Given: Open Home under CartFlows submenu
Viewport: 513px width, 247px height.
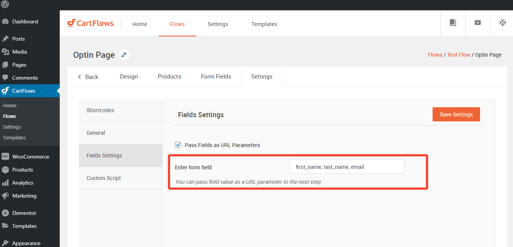Looking at the screenshot, I should point(10,105).
